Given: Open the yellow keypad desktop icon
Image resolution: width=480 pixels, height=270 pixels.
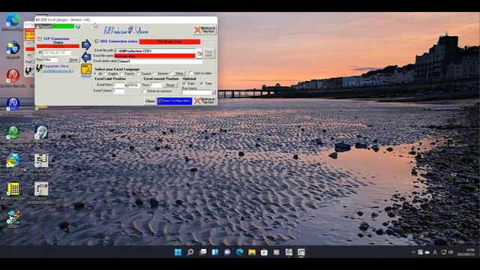Looking at the screenshot, I should tap(13, 189).
